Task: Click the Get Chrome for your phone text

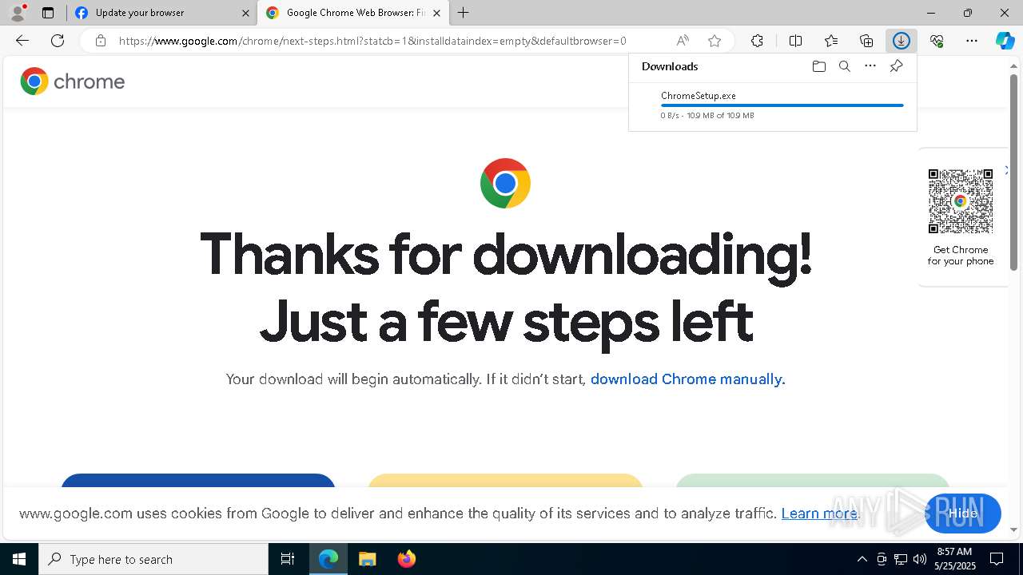Action: pyautogui.click(x=961, y=256)
